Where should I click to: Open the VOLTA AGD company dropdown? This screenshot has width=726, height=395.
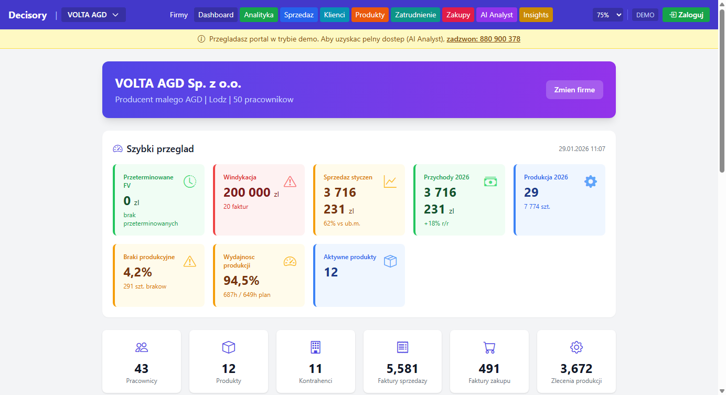point(93,15)
